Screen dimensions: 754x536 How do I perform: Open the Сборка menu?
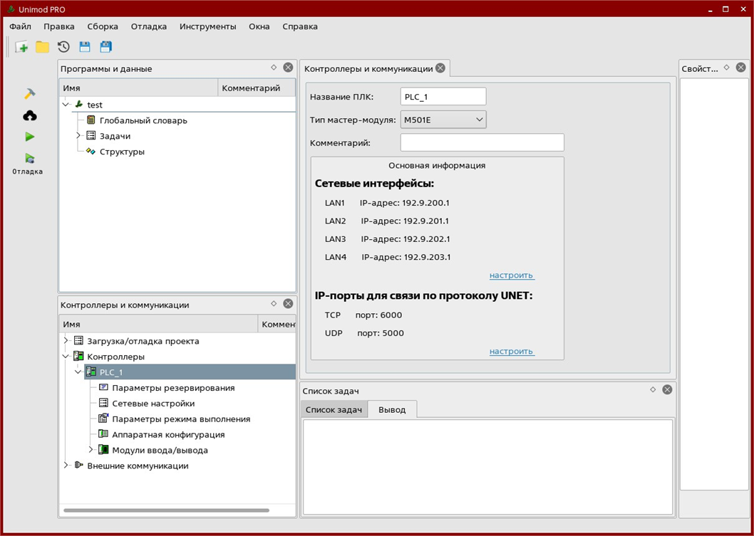coord(103,26)
